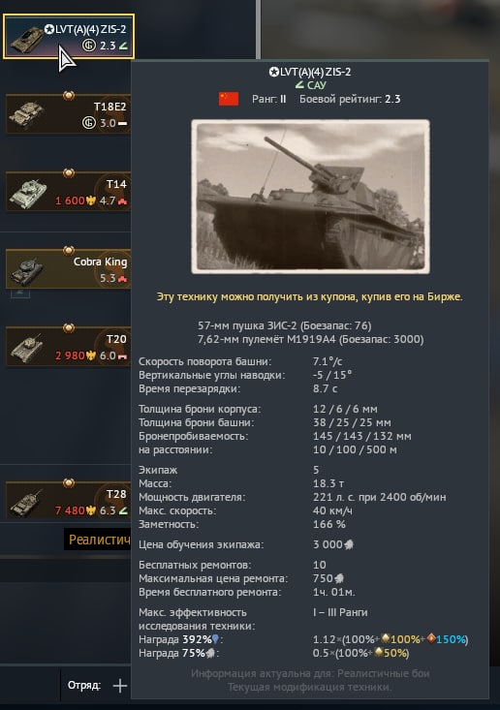The height and width of the screenshot is (710, 500).
Task: Click the gold medallion above T14
Action: point(69,173)
